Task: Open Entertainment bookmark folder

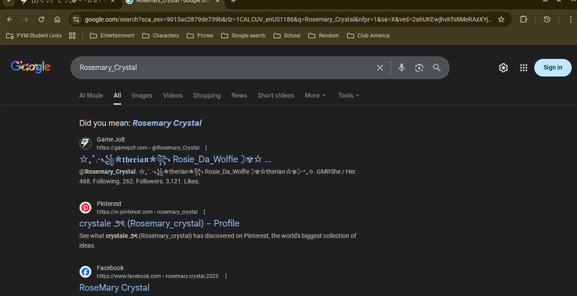Action: [x=112, y=36]
